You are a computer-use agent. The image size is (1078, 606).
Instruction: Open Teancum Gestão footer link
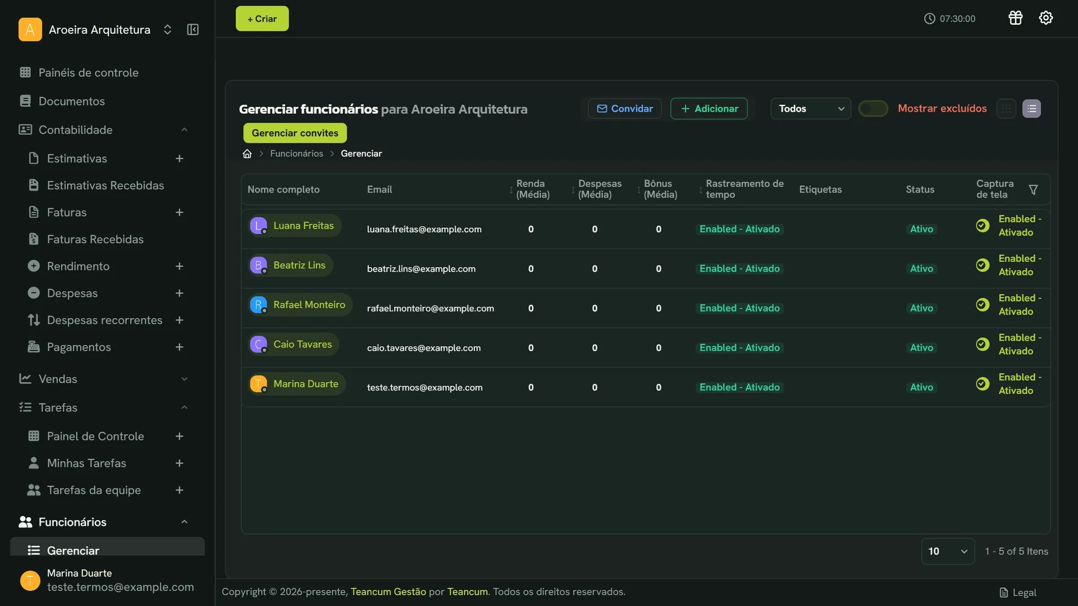[388, 592]
